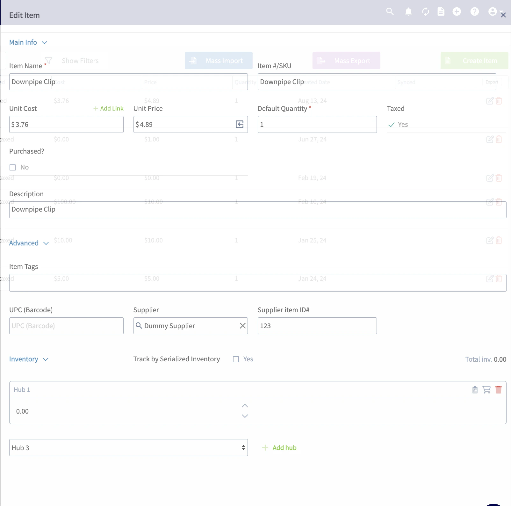Click the Supplier search field
The image size is (511, 506).
coord(191,326)
